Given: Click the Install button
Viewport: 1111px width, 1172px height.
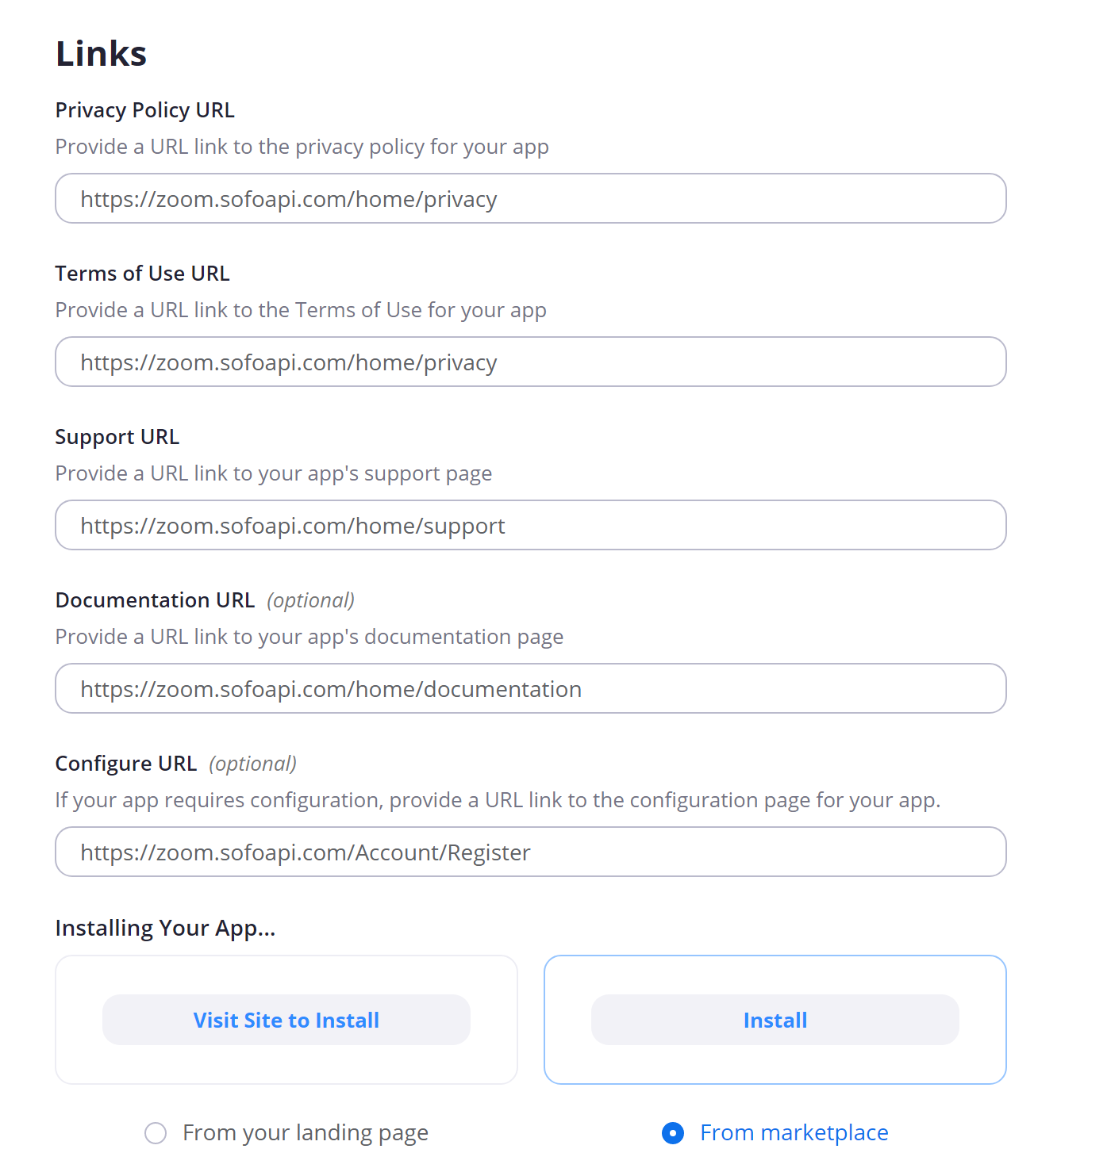Looking at the screenshot, I should (x=775, y=1020).
